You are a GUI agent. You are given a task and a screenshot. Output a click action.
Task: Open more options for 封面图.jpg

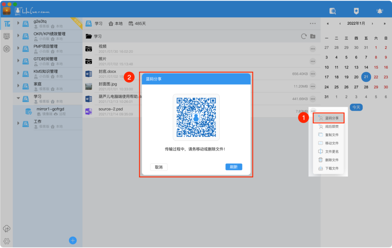313,86
